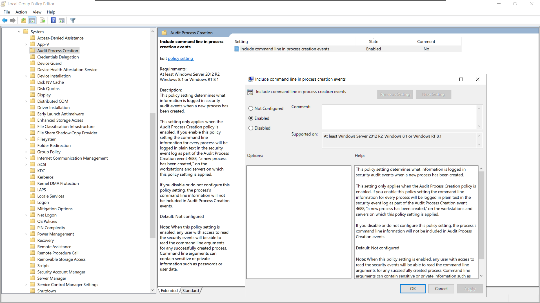
Task: Click the Previous Setting button
Action: coord(395,94)
